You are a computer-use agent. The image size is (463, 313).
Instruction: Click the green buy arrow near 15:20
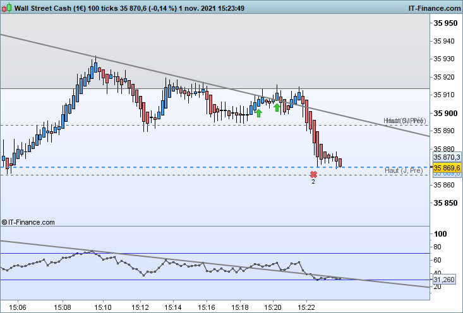pyautogui.click(x=277, y=107)
